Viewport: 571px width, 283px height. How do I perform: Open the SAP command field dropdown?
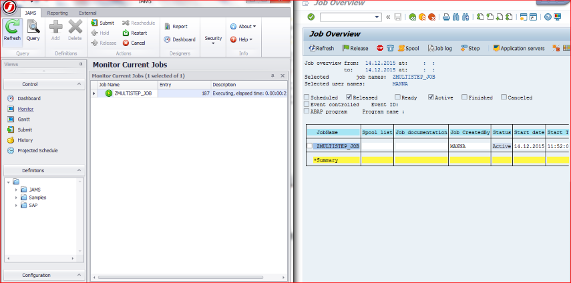click(377, 17)
